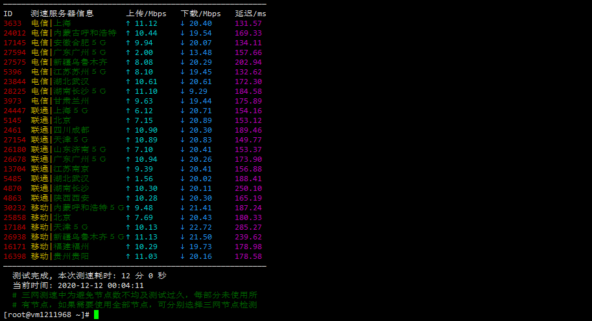Click the 下载/Mbps column header
592x321 pixels.
pyautogui.click(x=200, y=14)
